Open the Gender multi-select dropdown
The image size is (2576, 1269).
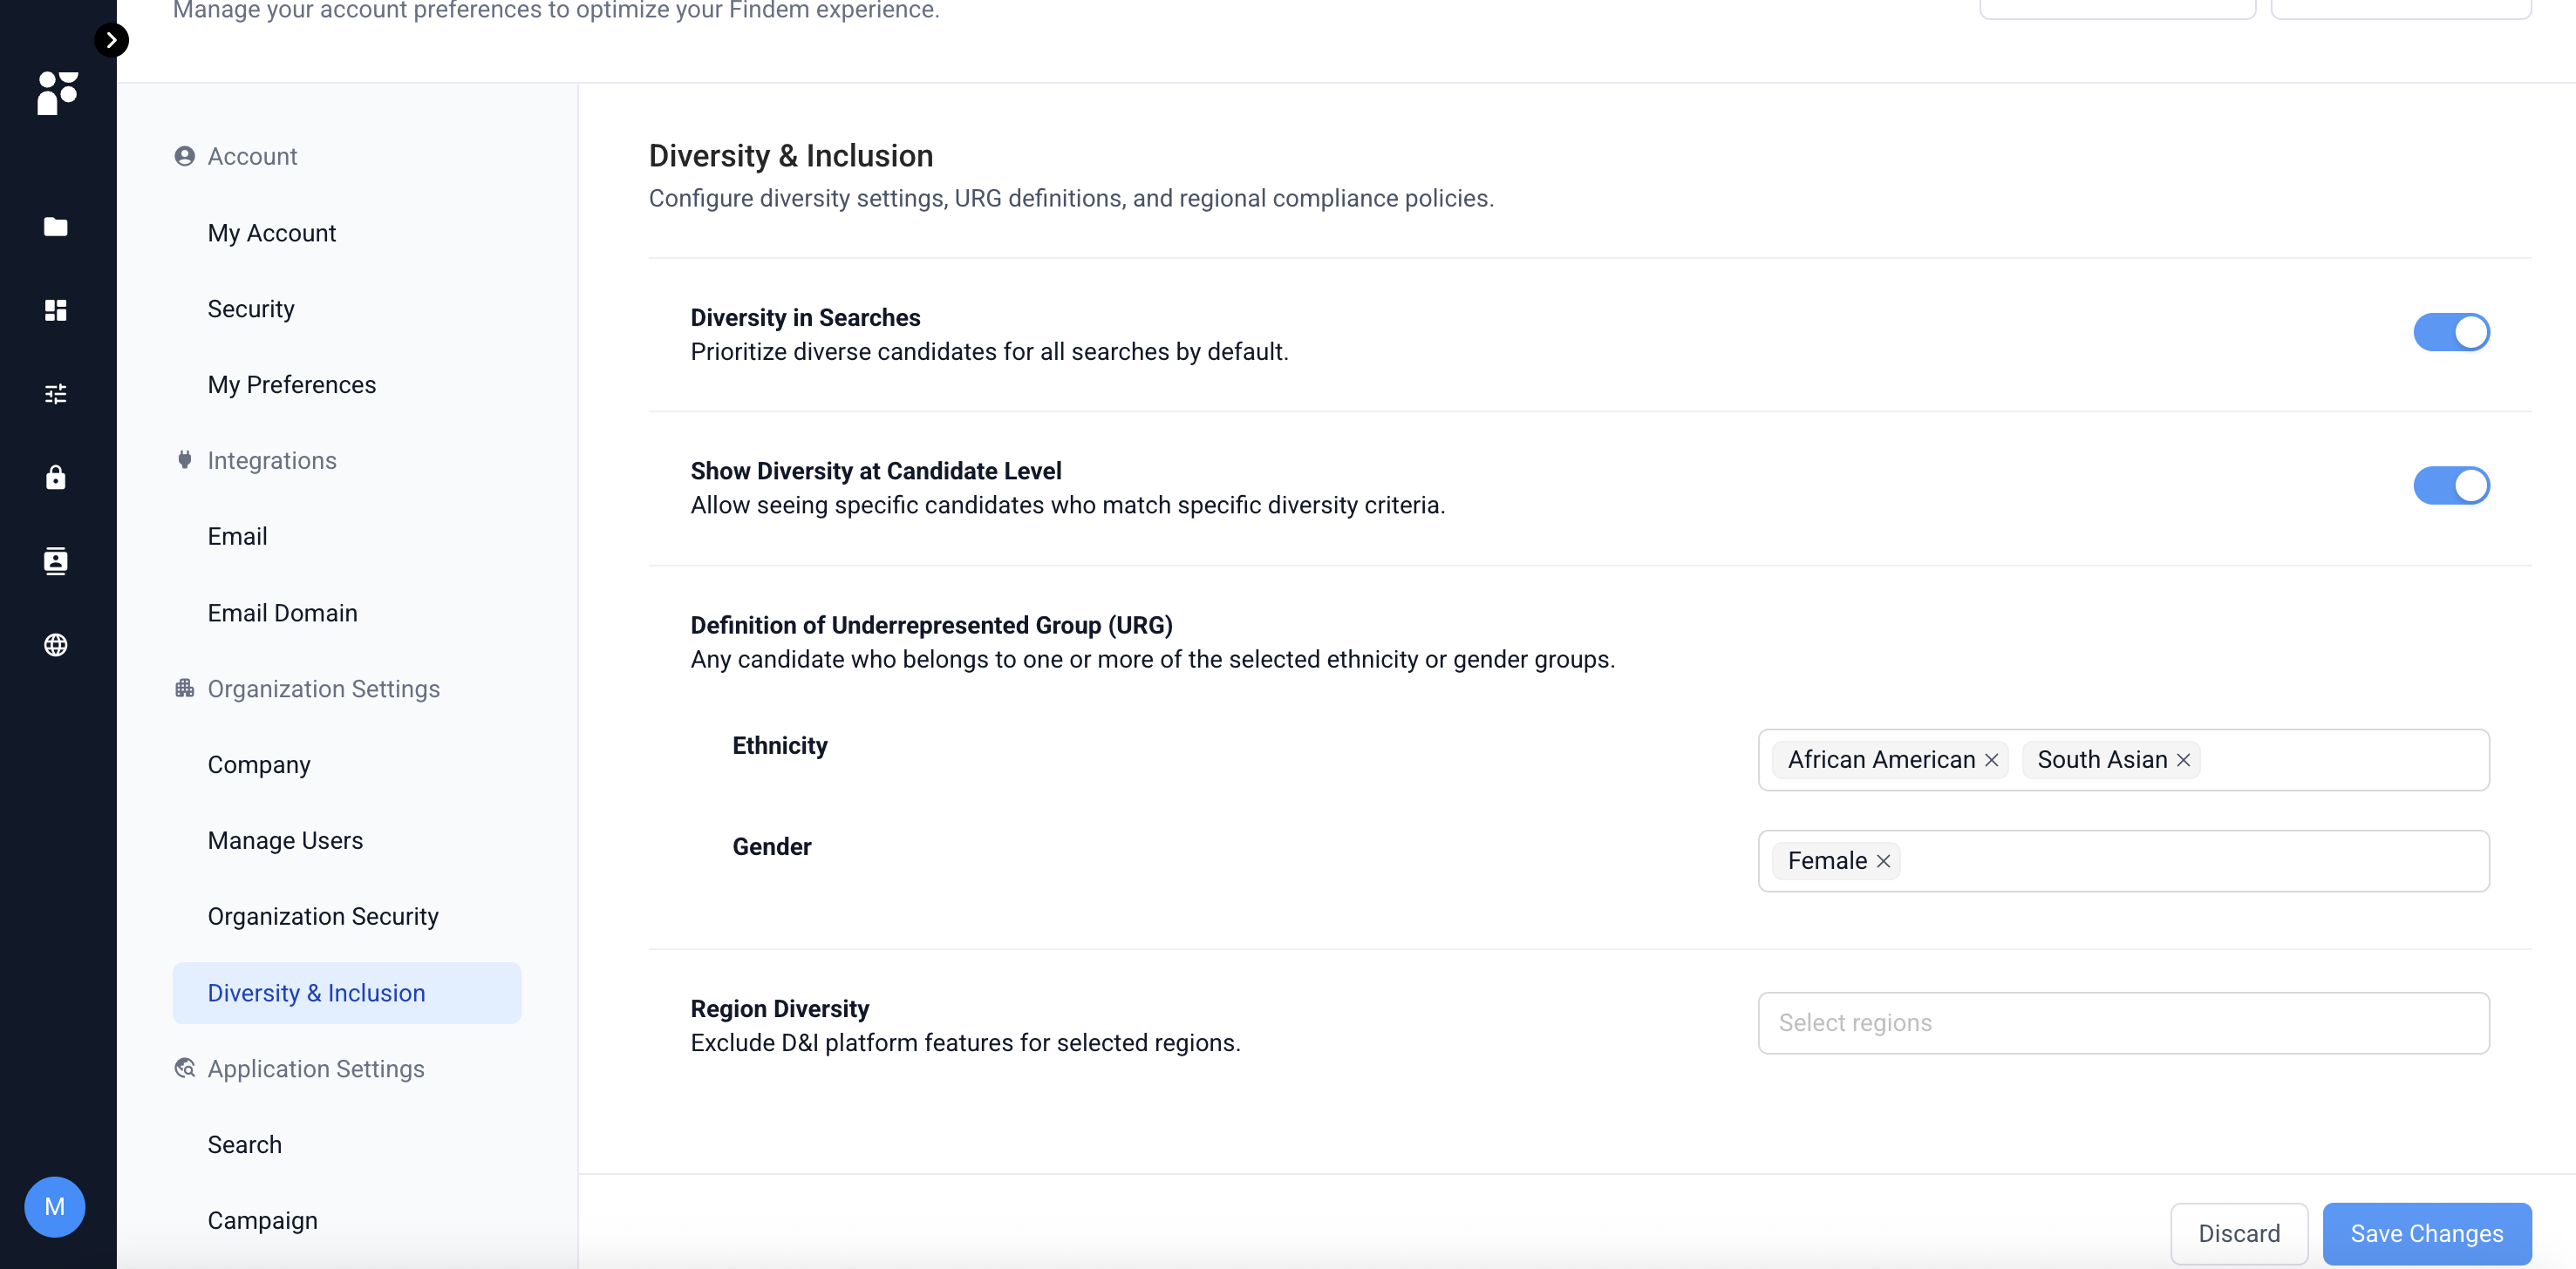click(x=2123, y=860)
